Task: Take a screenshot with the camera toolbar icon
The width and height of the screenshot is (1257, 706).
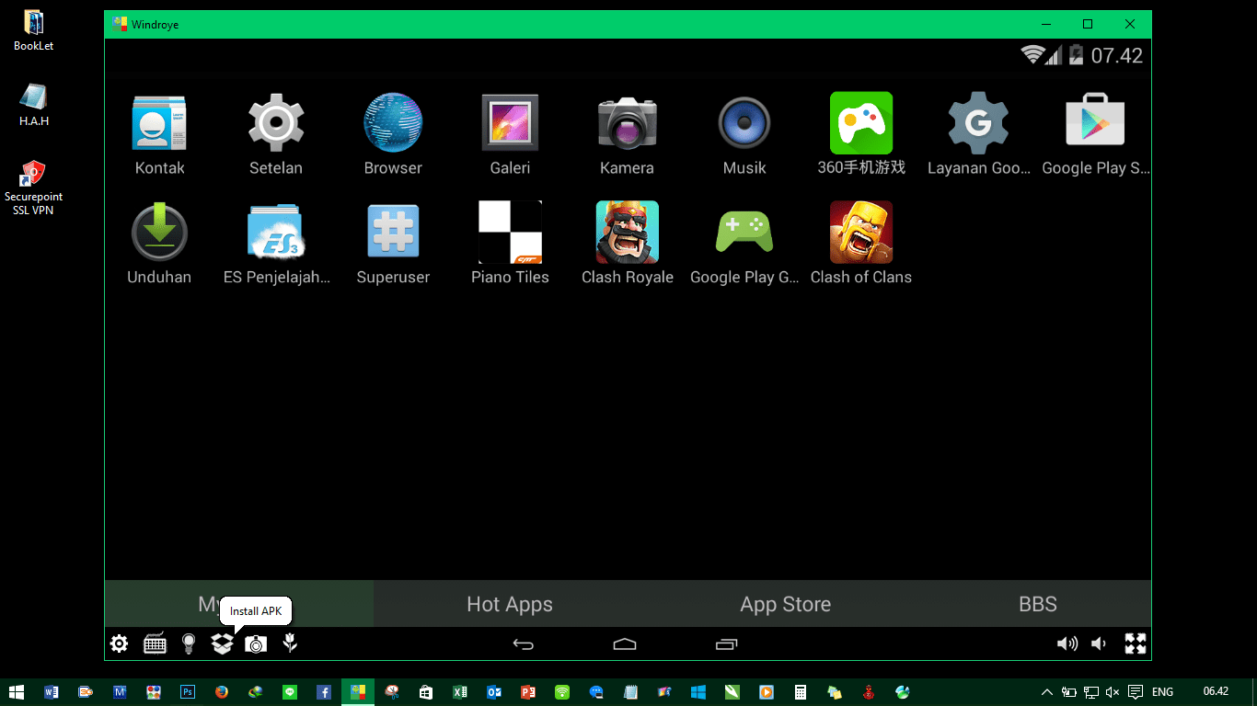Action: [256, 644]
